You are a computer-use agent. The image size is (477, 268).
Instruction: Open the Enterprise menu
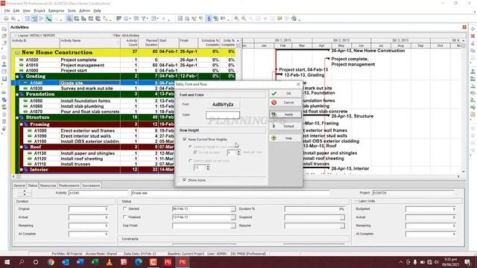[57, 10]
